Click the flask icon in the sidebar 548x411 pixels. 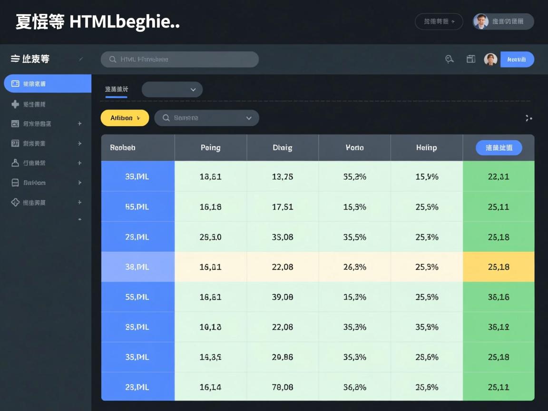[15, 163]
